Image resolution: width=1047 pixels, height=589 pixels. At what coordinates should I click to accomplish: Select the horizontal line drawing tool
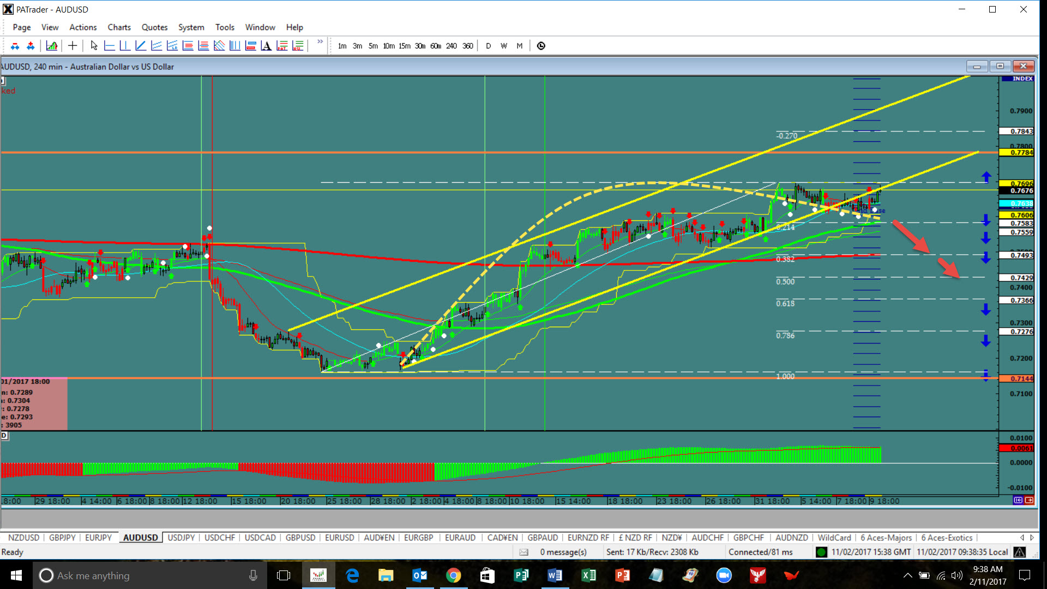(x=109, y=46)
